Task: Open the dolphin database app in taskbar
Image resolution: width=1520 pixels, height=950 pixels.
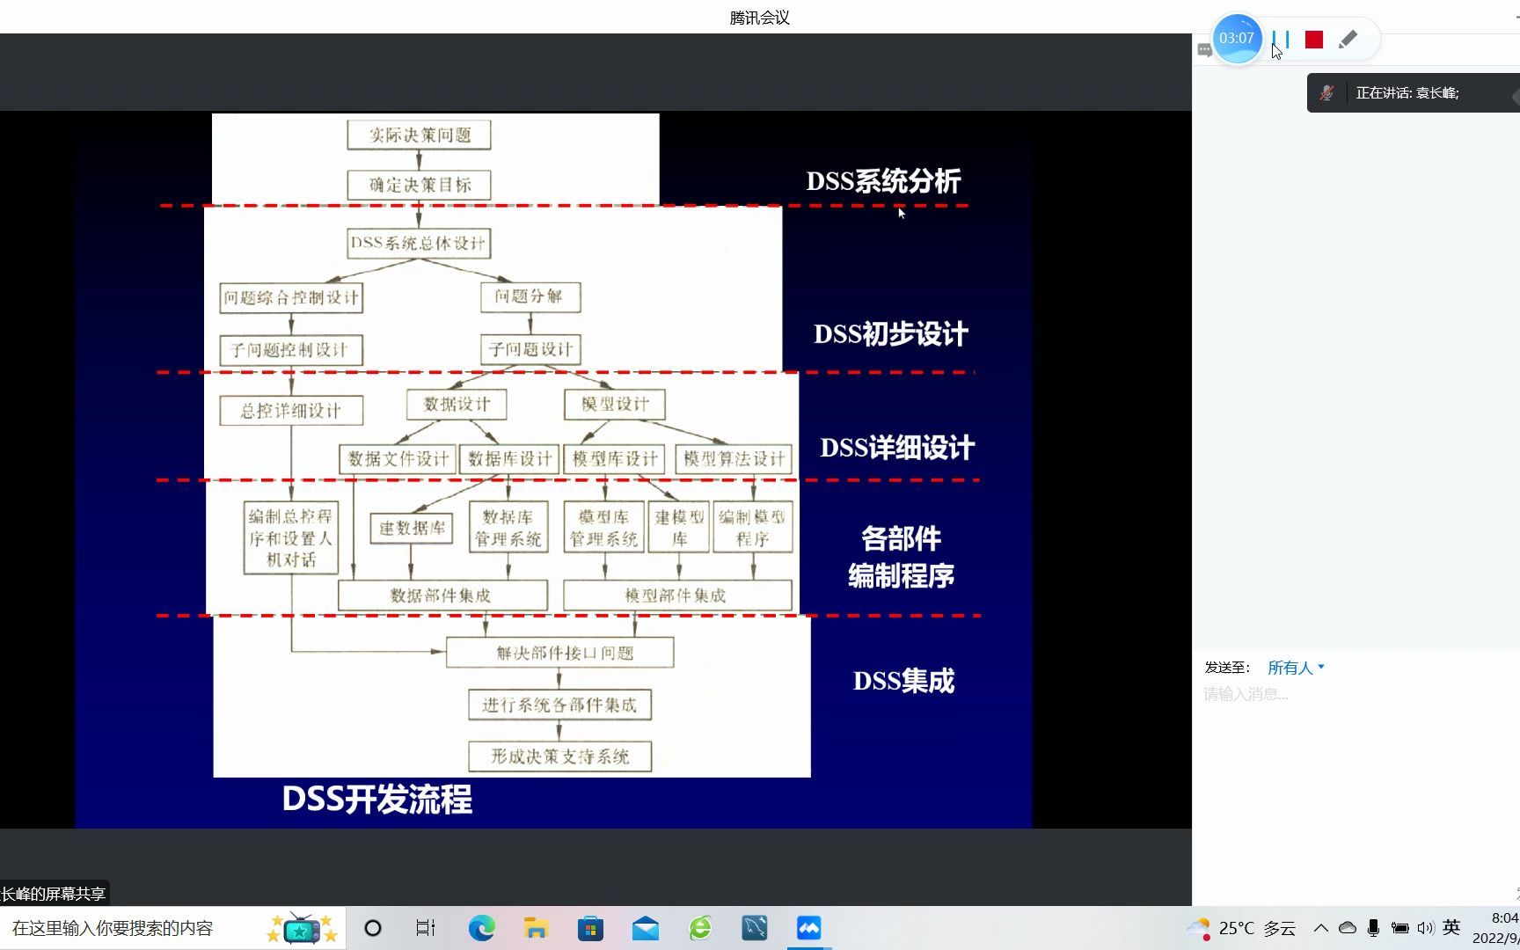Action: [x=755, y=928]
